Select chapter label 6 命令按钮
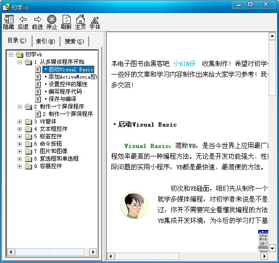The height and width of the screenshot is (263, 279). [48, 144]
